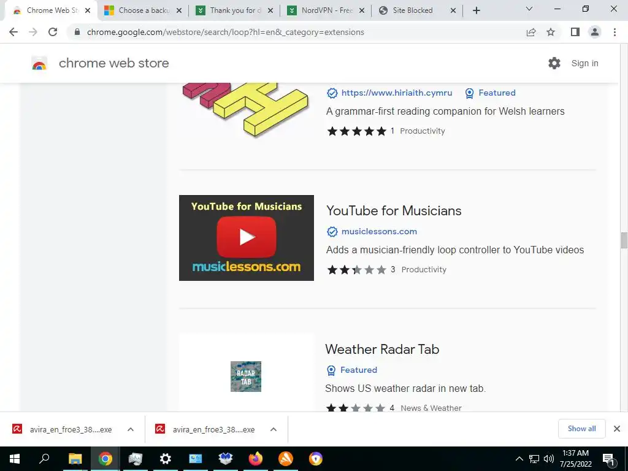
Task: Open YouTube for Musicians extension title
Action: 394,211
